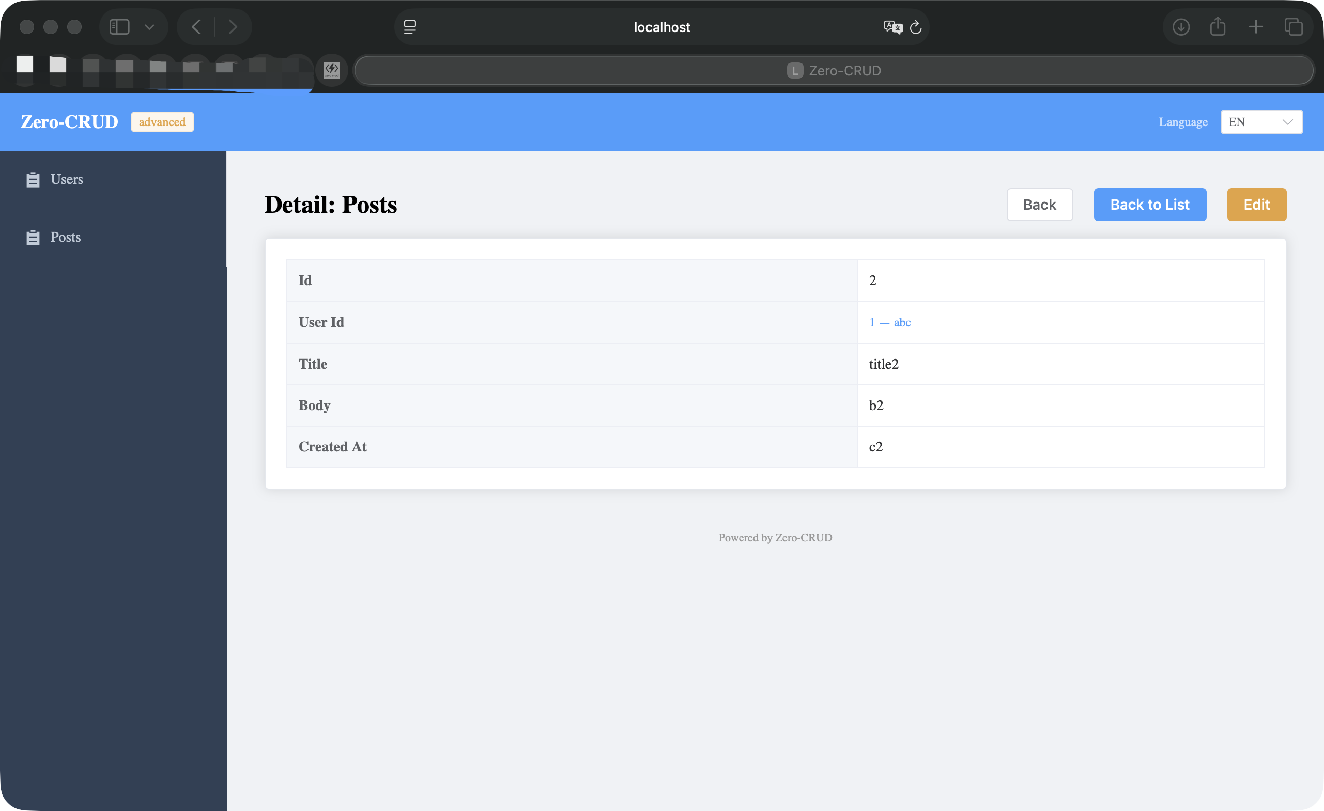Viewport: 1324px width, 811px height.
Task: Navigate to Posts in the sidebar
Action: 113,238
